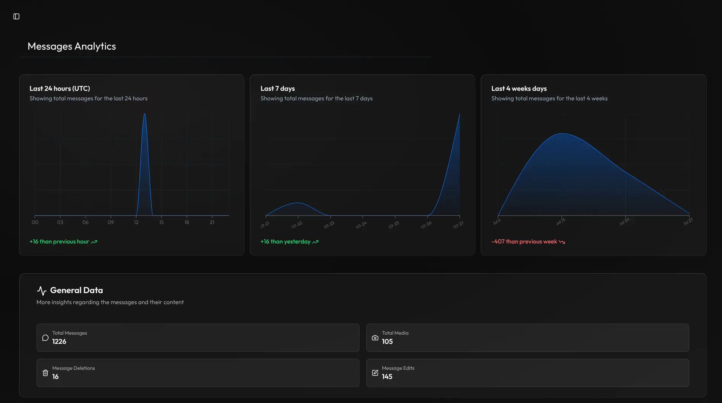Screen dimensions: 722x403
Task: Click the upward trend arrow beside previous hour
Action: pyautogui.click(x=94, y=242)
